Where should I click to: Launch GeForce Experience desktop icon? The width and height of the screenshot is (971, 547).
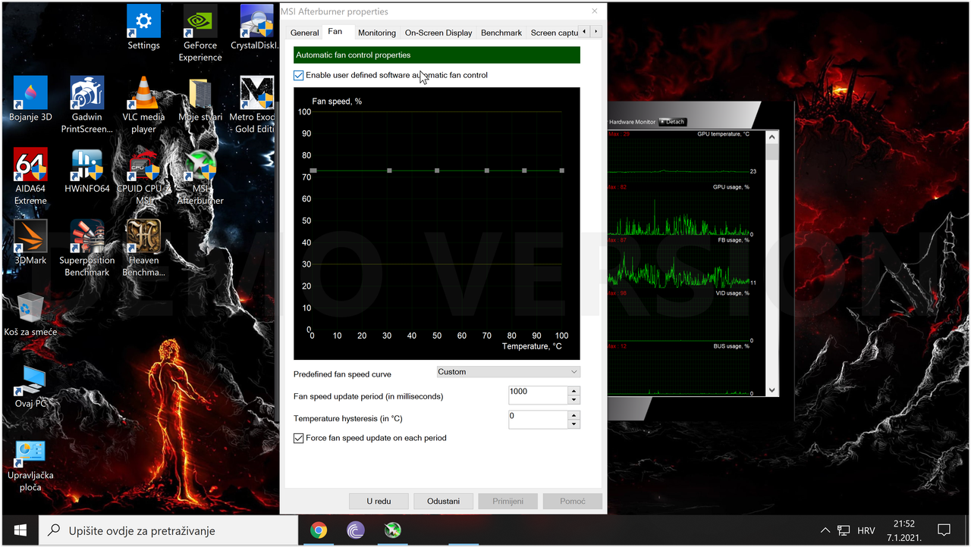tap(200, 33)
